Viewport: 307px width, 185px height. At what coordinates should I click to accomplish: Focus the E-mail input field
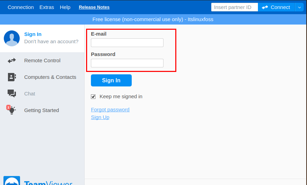[127, 43]
